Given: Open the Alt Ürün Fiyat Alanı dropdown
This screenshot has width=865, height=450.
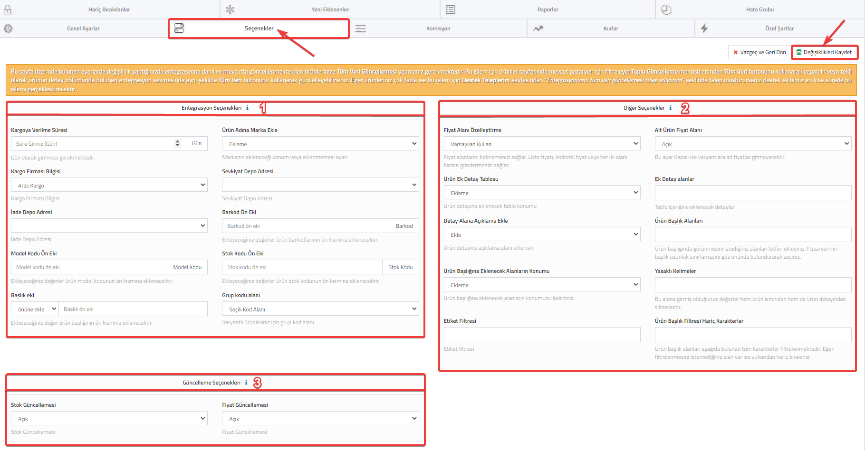Looking at the screenshot, I should 753,143.
